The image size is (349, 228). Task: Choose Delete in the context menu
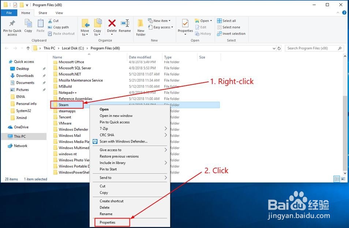pos(105,207)
